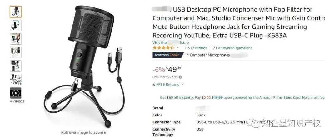This screenshot has height=138, width=325.
Task: Click the 4 VIDEOS label
Action: click(x=17, y=101)
